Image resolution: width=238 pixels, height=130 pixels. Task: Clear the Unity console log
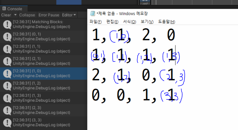click(x=6, y=15)
